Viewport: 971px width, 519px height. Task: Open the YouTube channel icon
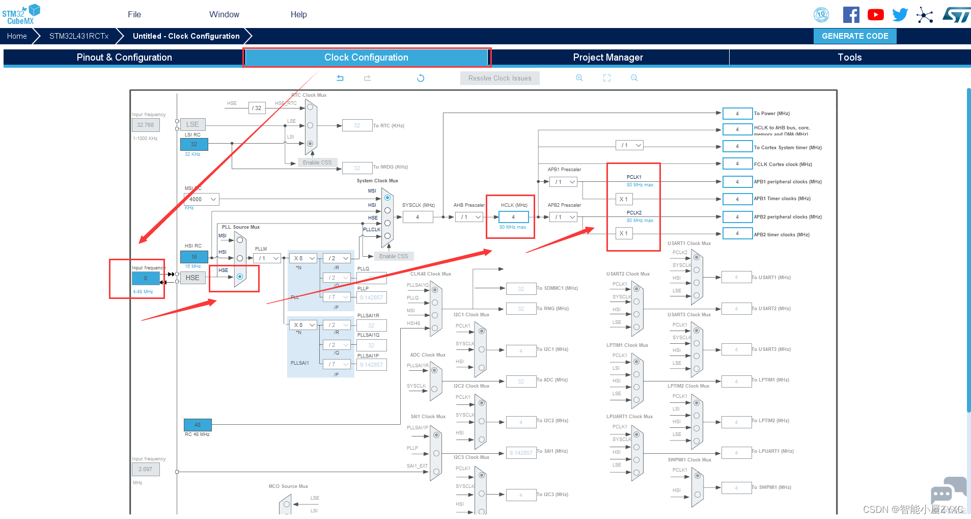[876, 15]
